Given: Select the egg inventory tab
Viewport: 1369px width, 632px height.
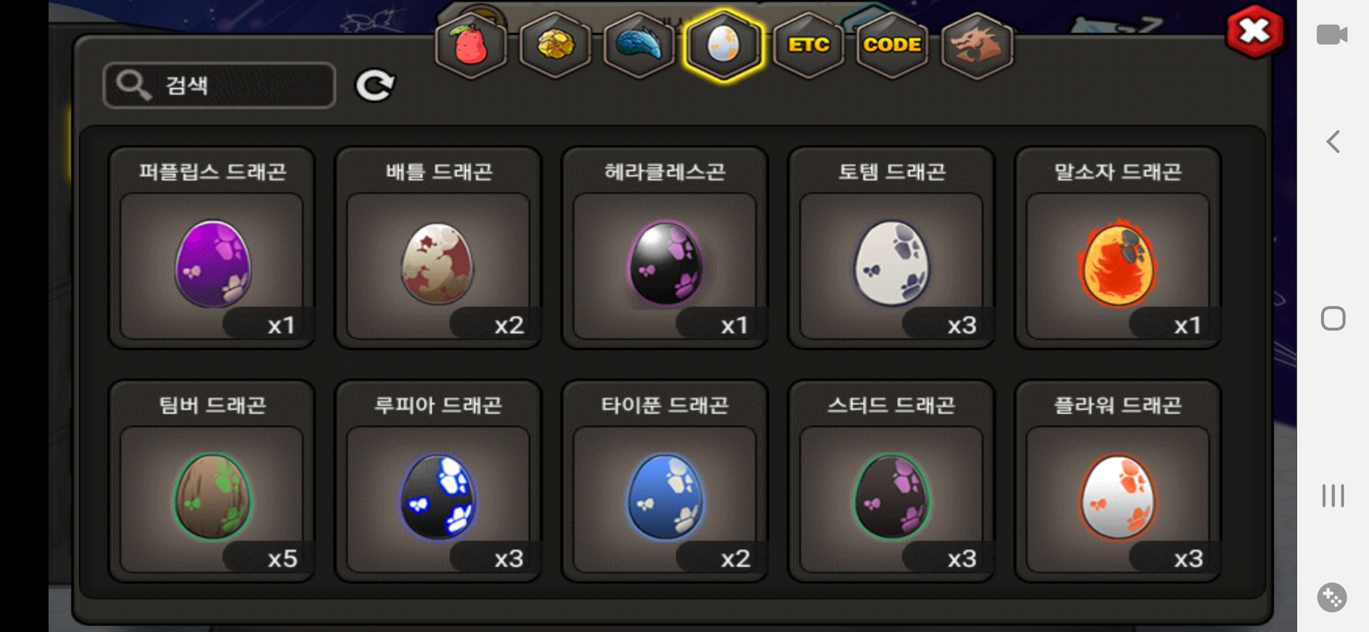Looking at the screenshot, I should [724, 46].
